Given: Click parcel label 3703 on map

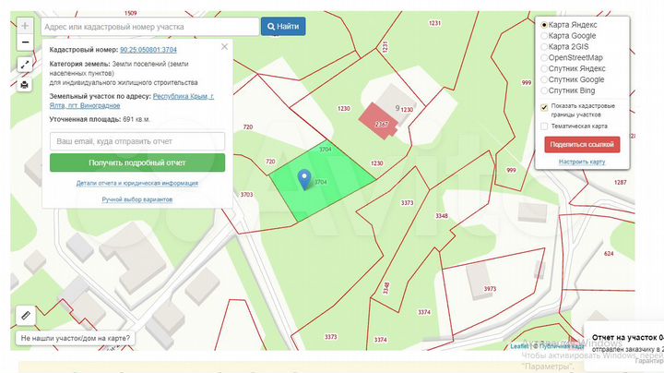Looking at the screenshot, I should [x=246, y=195].
